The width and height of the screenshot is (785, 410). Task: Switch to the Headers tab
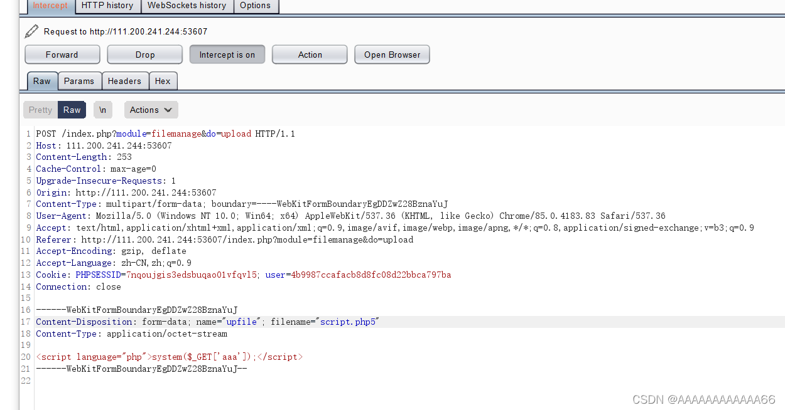[x=124, y=81]
